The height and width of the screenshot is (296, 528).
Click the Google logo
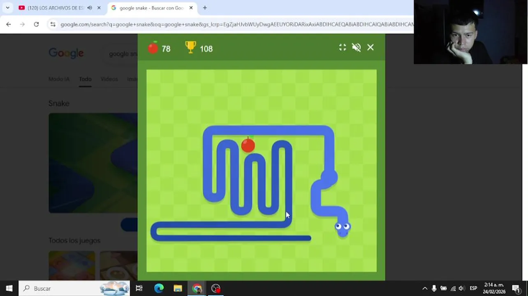(x=66, y=53)
